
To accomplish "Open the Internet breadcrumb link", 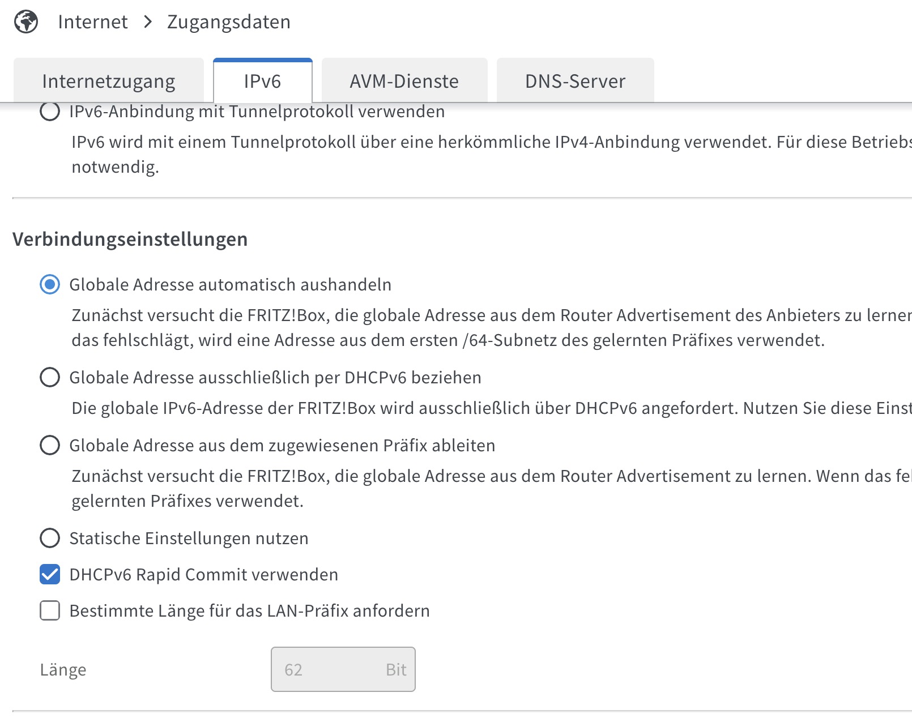I will (93, 22).
